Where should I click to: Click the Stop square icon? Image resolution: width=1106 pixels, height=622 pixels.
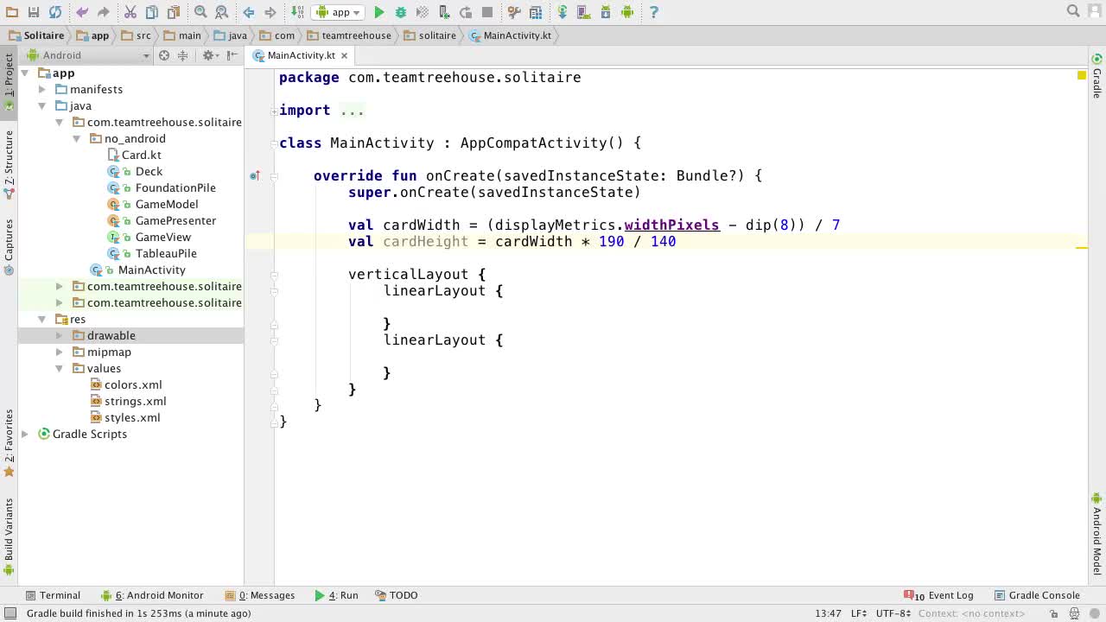(x=487, y=12)
